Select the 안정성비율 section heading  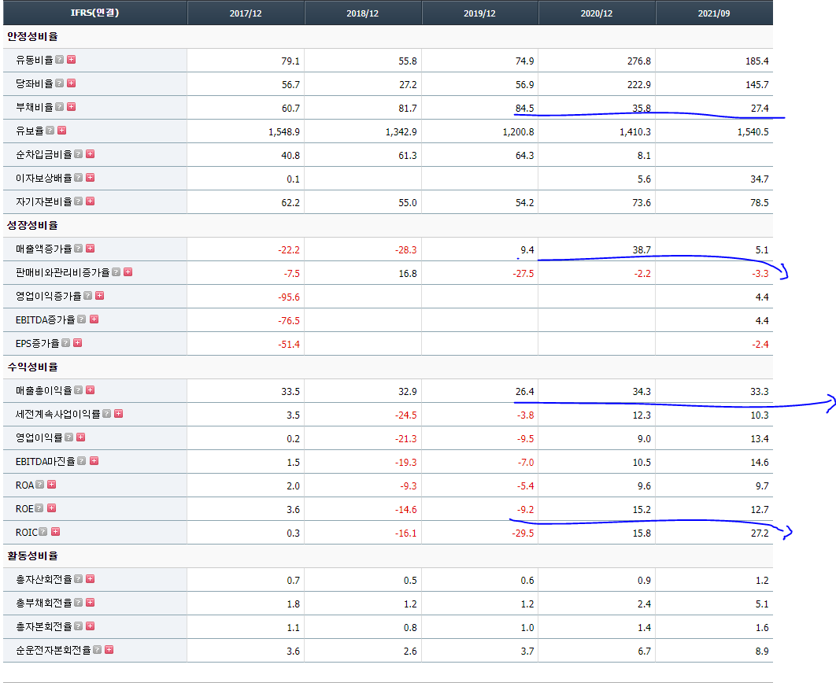32,37
